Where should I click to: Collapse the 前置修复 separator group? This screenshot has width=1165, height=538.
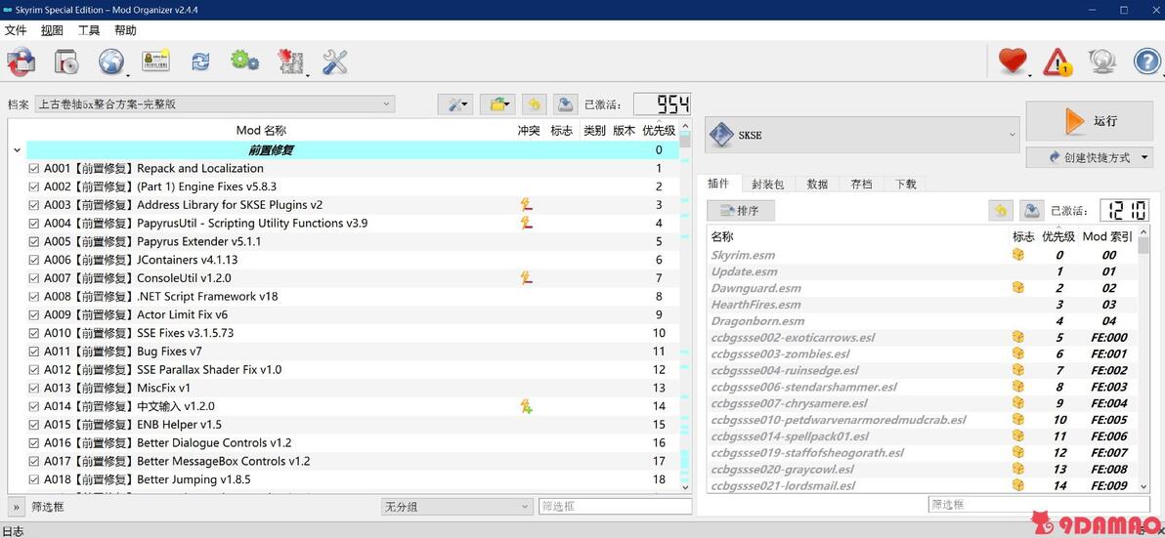click(x=17, y=150)
